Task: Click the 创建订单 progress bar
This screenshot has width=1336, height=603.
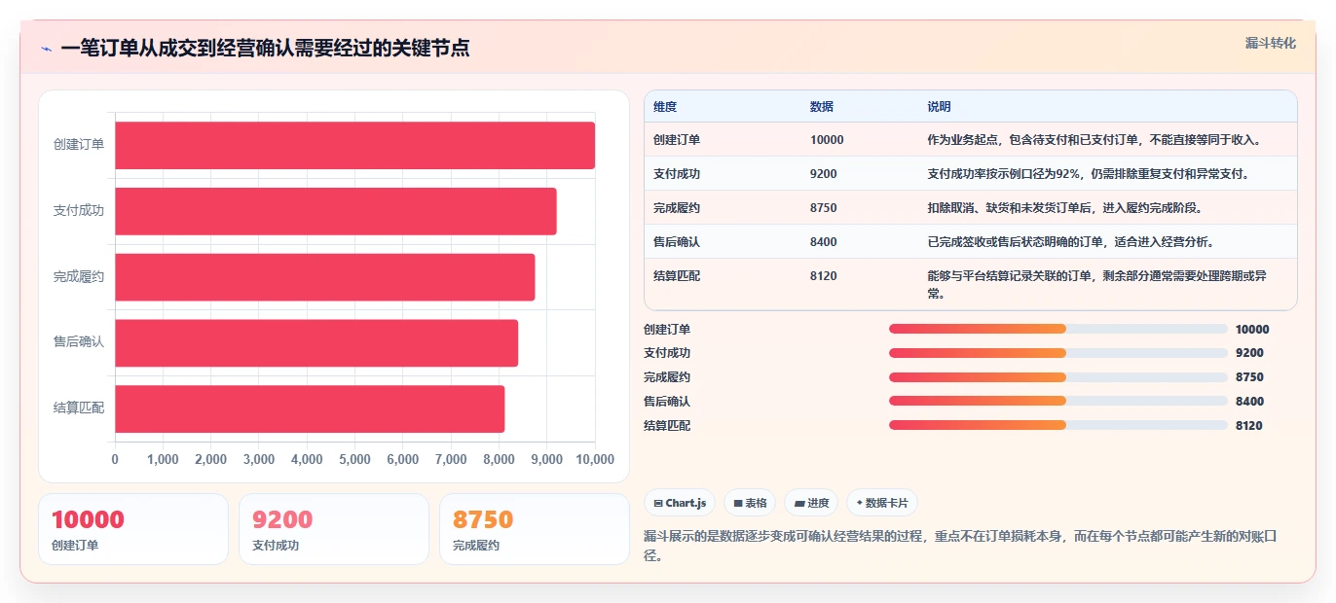Action: pyautogui.click(x=1058, y=329)
